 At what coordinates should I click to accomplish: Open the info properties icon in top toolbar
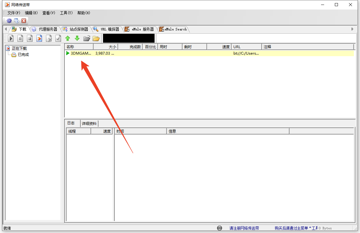(17, 21)
